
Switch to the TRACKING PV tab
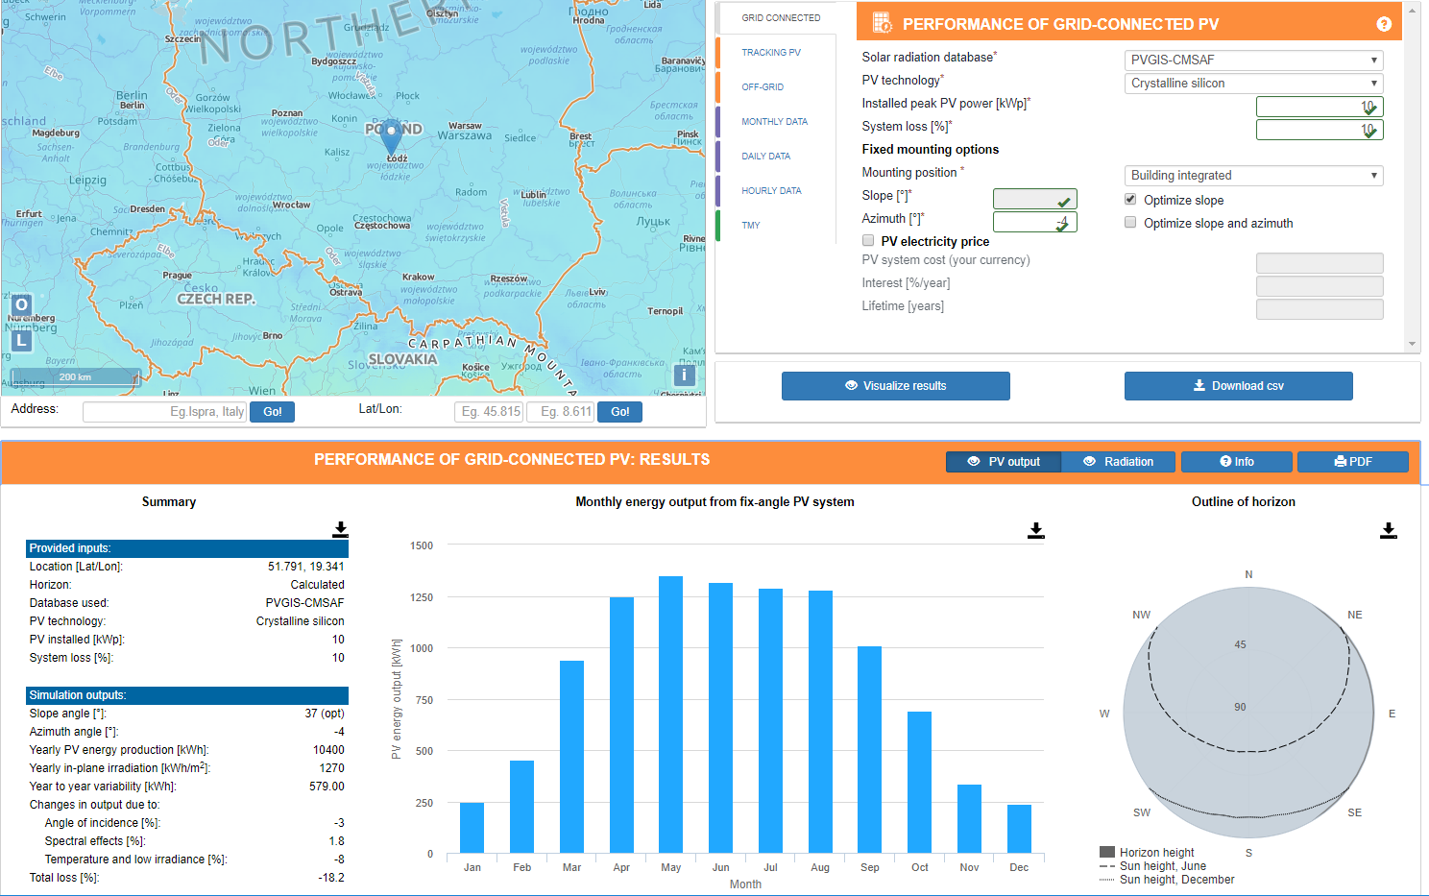click(x=771, y=53)
